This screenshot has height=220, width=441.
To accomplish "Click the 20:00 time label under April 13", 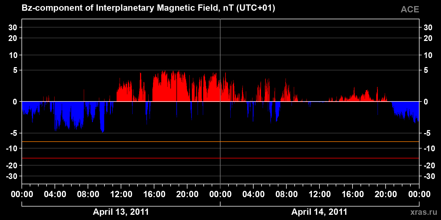I will click(187, 194).
